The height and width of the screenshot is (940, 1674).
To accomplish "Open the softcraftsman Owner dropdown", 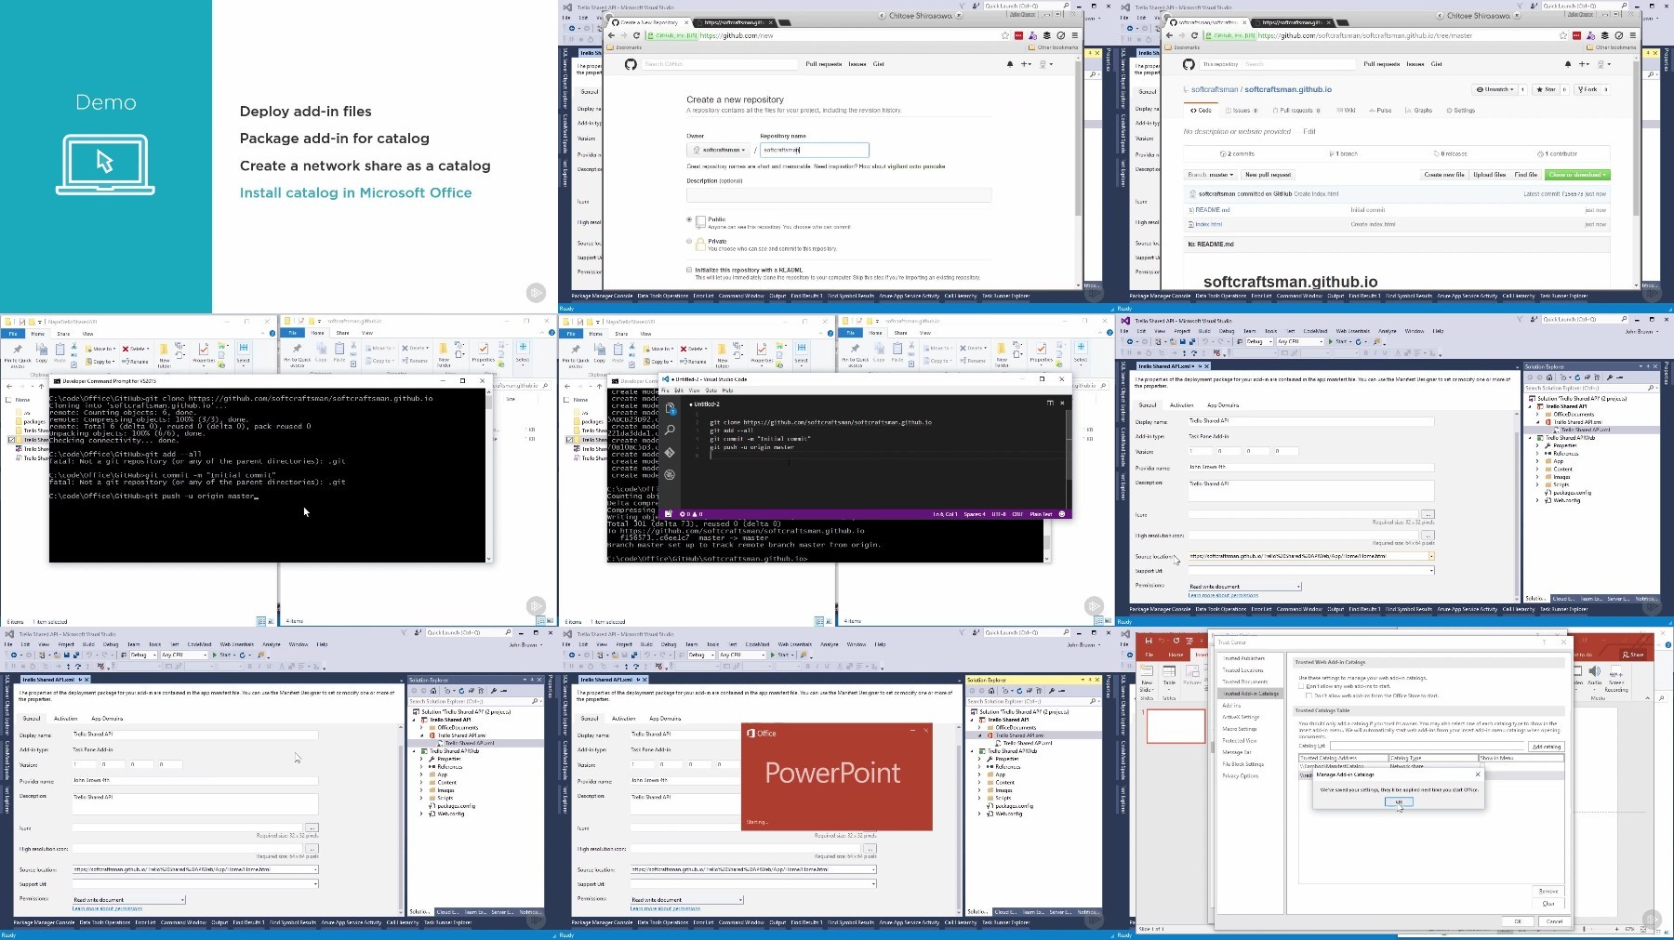I will [720, 150].
